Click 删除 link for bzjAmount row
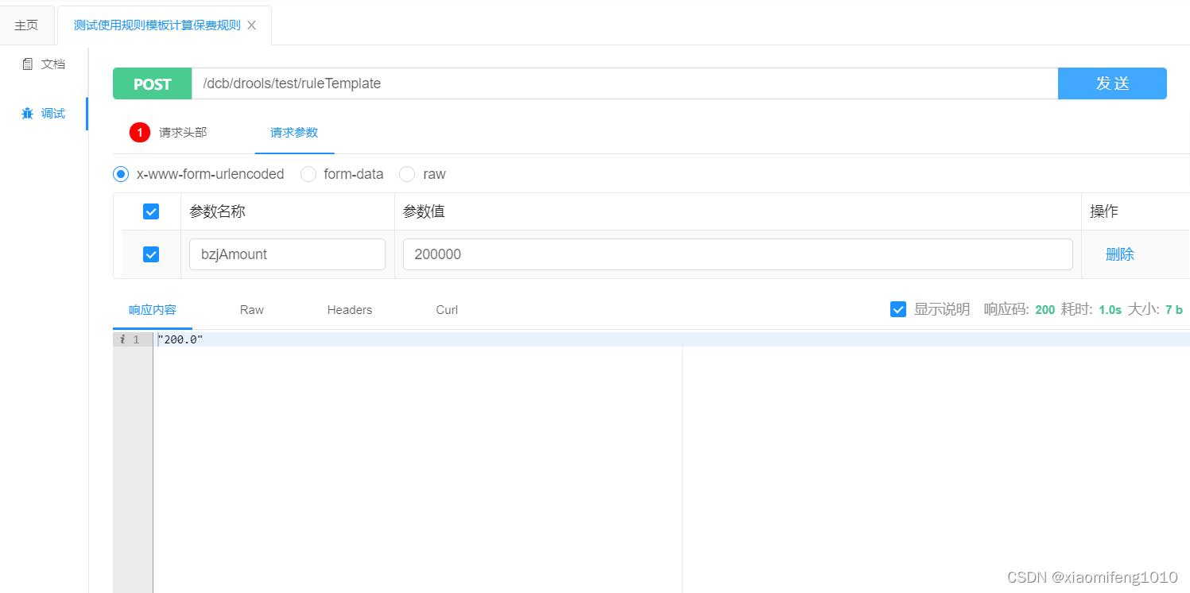This screenshot has width=1190, height=593. tap(1120, 254)
